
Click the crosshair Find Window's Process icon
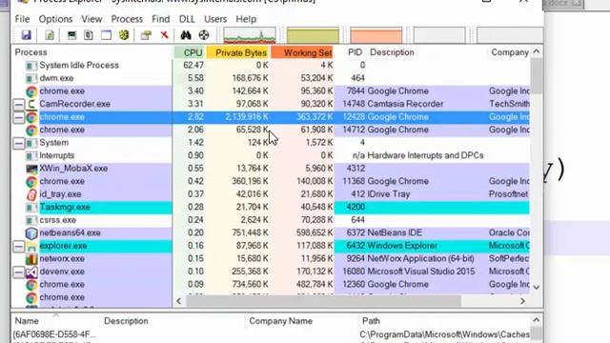204,35
